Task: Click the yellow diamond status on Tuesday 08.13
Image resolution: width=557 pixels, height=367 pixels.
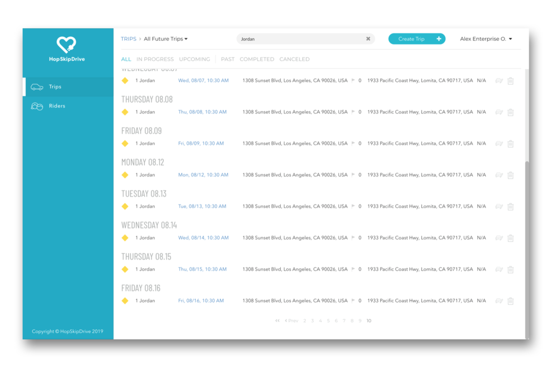Action: point(125,207)
